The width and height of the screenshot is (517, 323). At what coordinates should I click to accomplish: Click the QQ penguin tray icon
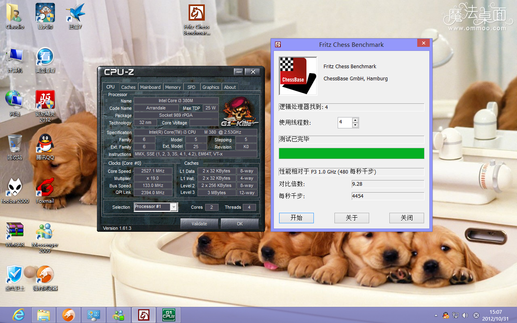click(x=446, y=315)
